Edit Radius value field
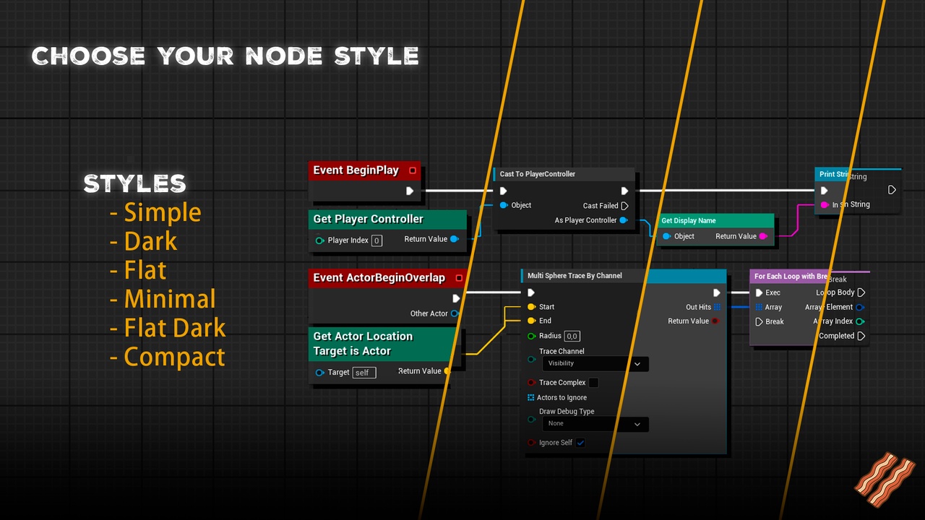The height and width of the screenshot is (520, 925). tap(572, 336)
